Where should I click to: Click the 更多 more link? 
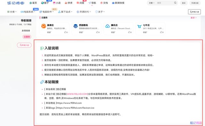(x=193, y=18)
